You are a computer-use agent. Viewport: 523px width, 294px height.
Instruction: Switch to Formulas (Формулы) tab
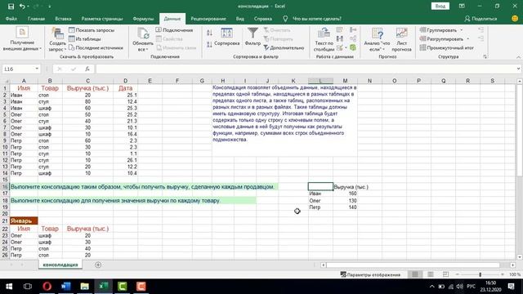click(143, 19)
